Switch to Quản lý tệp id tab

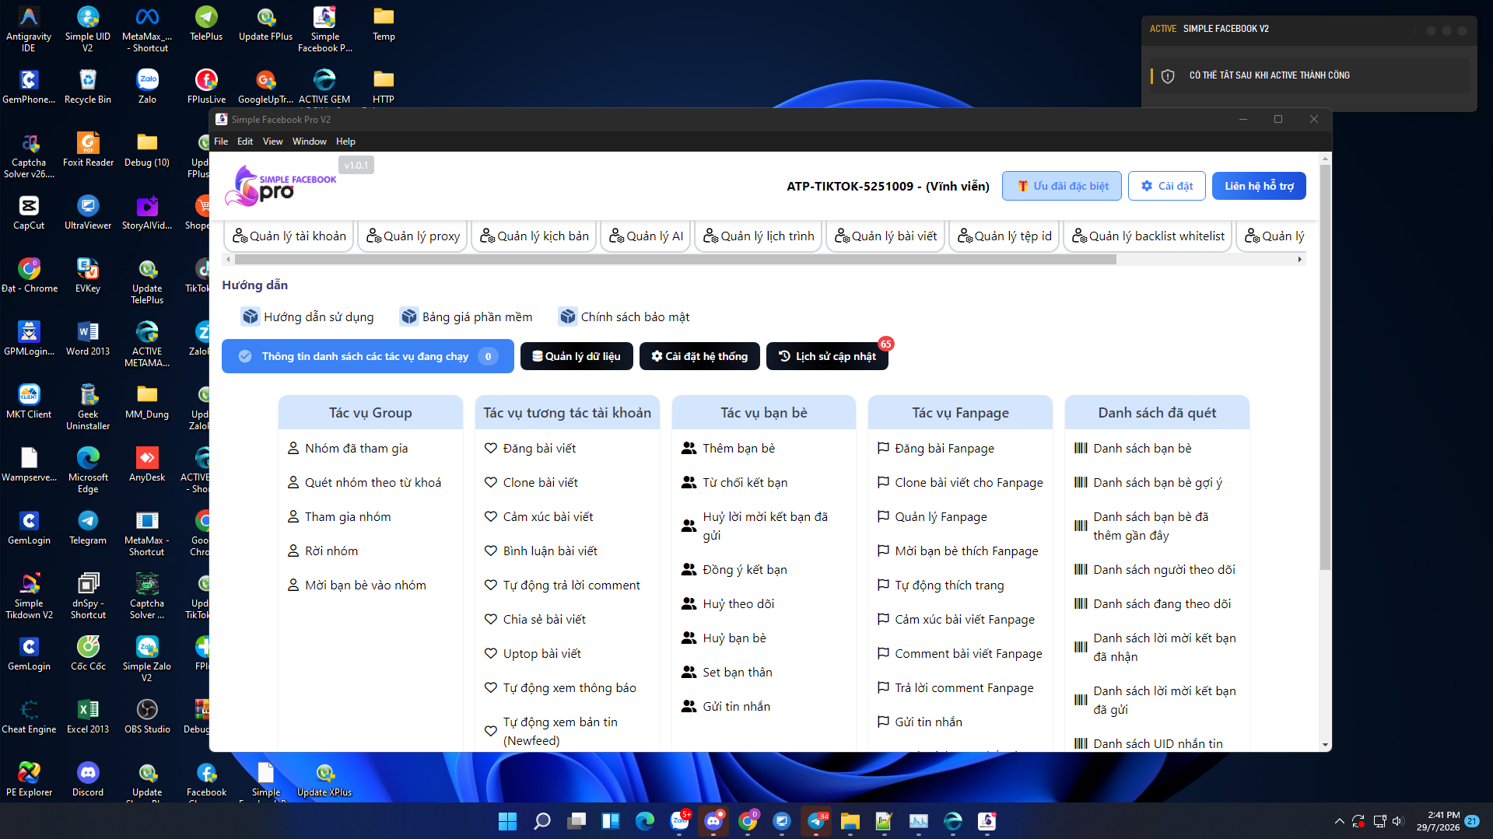(1004, 236)
